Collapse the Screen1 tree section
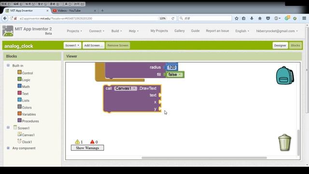Viewport: 309px width, 174px height. pyautogui.click(x=8, y=128)
